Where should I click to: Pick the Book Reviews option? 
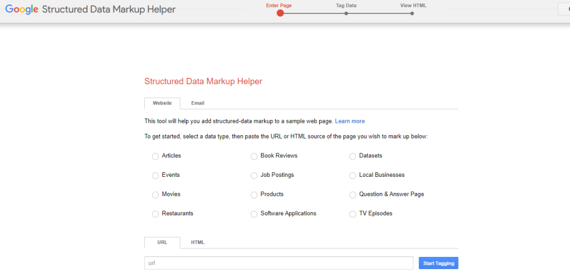click(x=254, y=156)
